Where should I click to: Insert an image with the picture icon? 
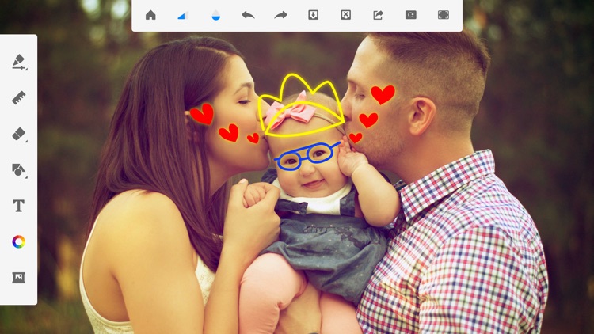pyautogui.click(x=18, y=278)
